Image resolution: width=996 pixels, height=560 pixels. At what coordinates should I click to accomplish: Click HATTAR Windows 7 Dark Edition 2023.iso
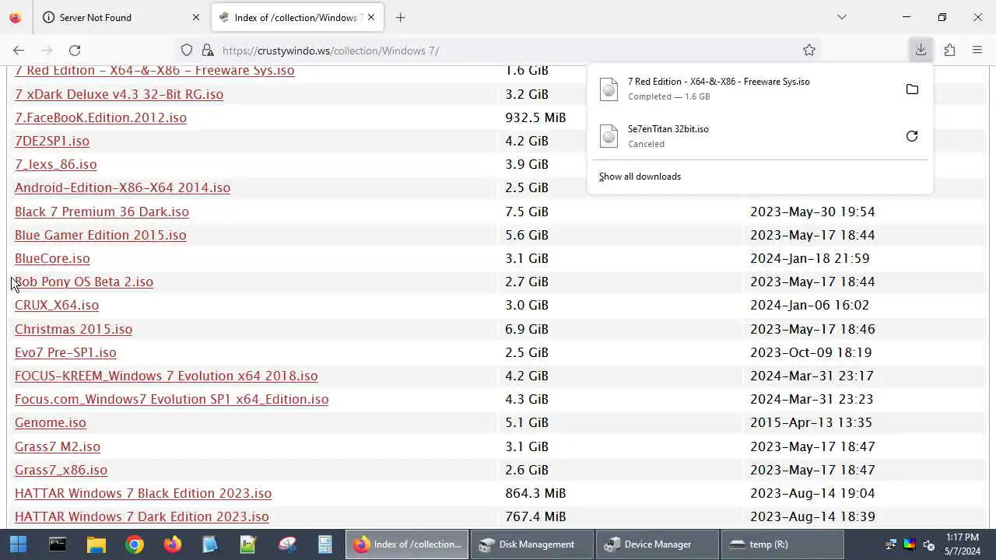142,516
